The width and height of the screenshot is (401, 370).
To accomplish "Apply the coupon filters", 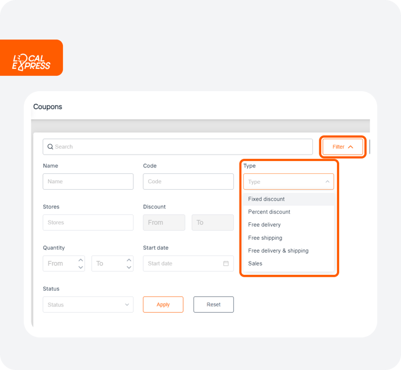I will coord(163,305).
